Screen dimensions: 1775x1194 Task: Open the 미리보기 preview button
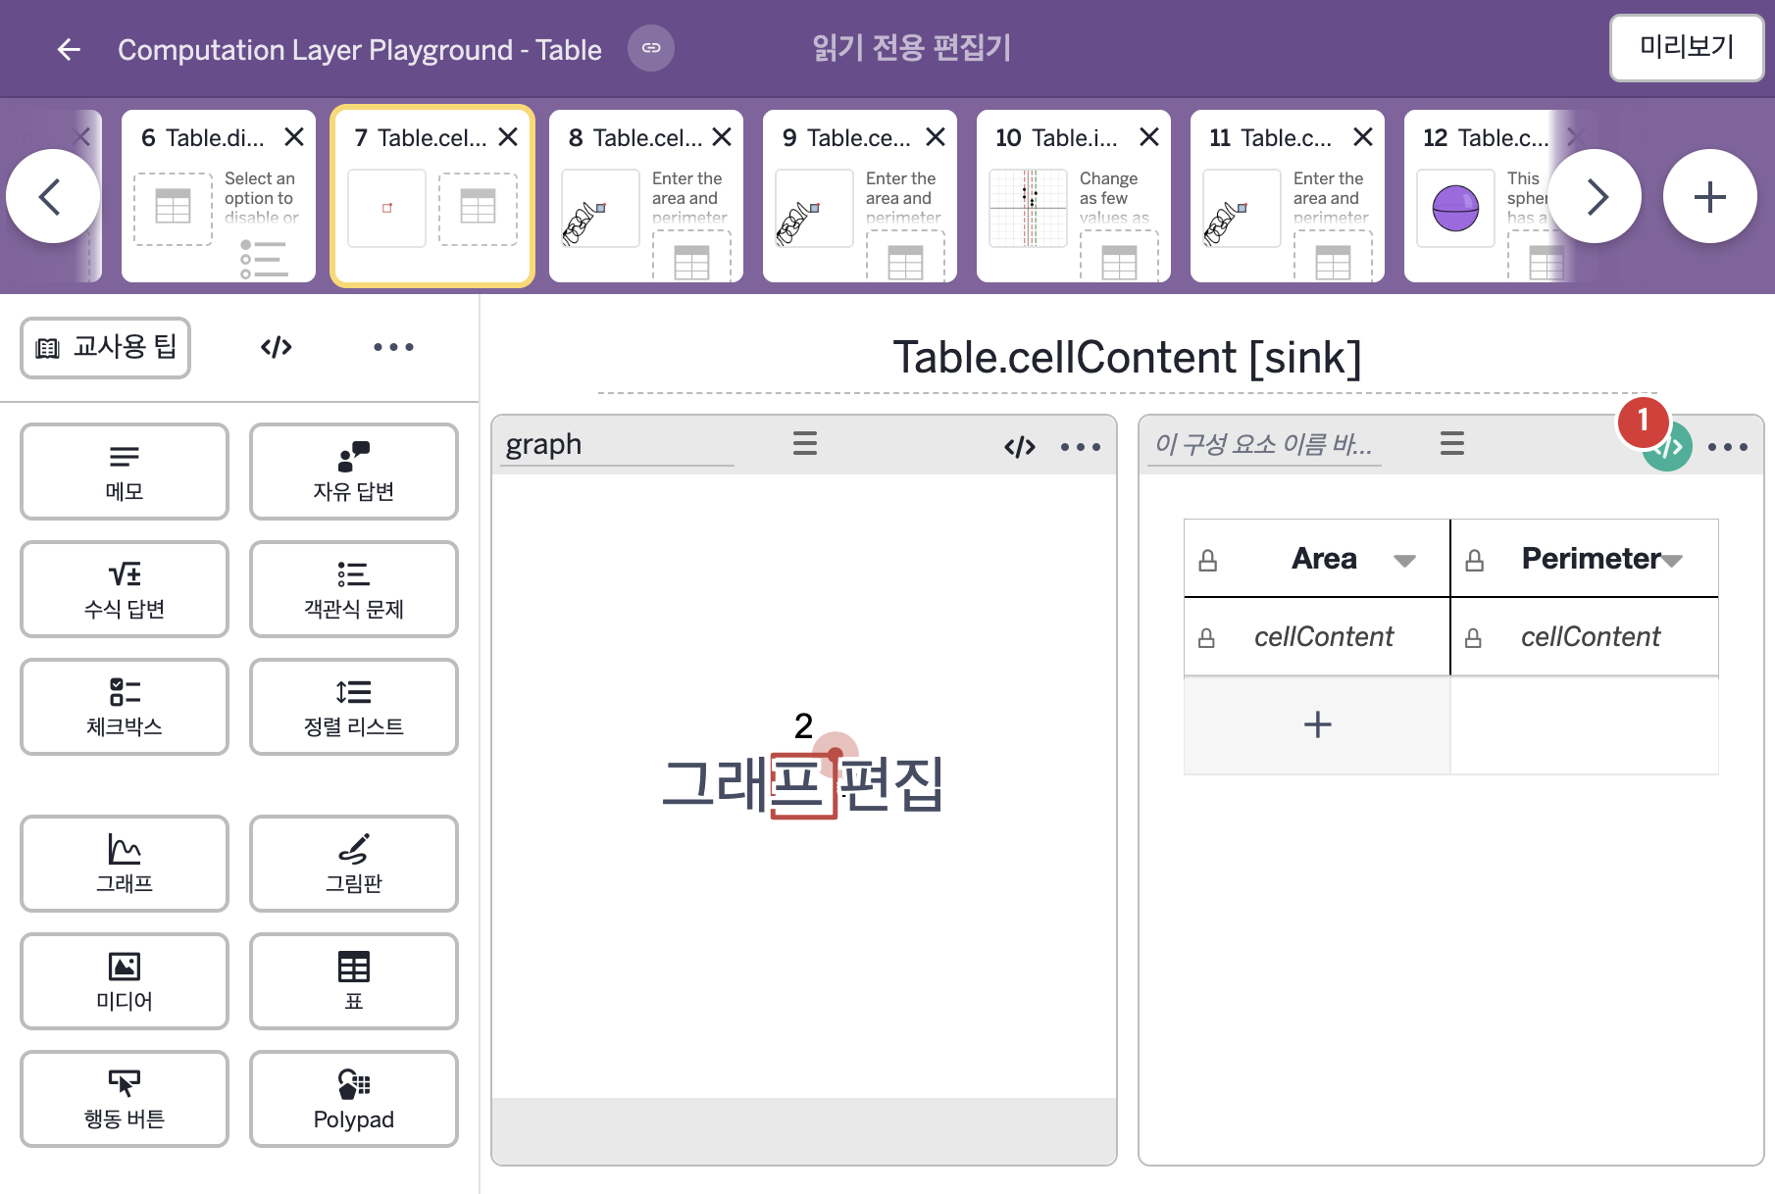[1687, 47]
